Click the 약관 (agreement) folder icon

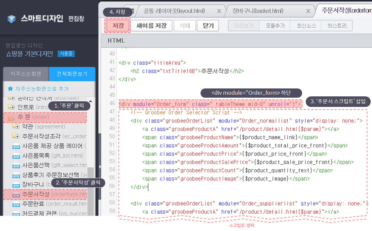(x=16, y=126)
